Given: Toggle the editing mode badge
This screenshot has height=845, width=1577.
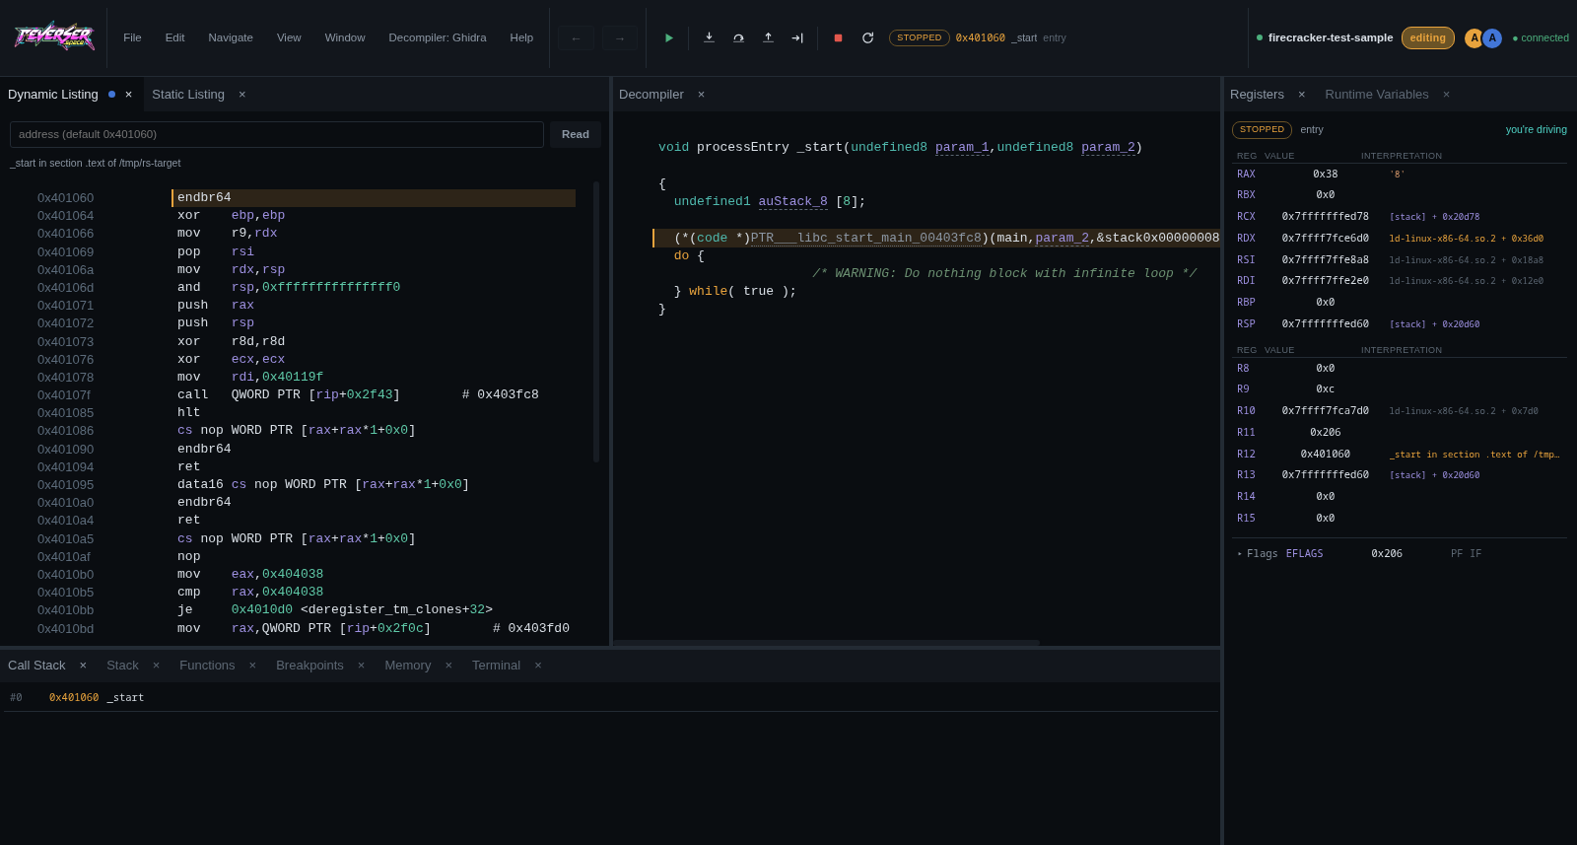Looking at the screenshot, I should click(x=1427, y=37).
